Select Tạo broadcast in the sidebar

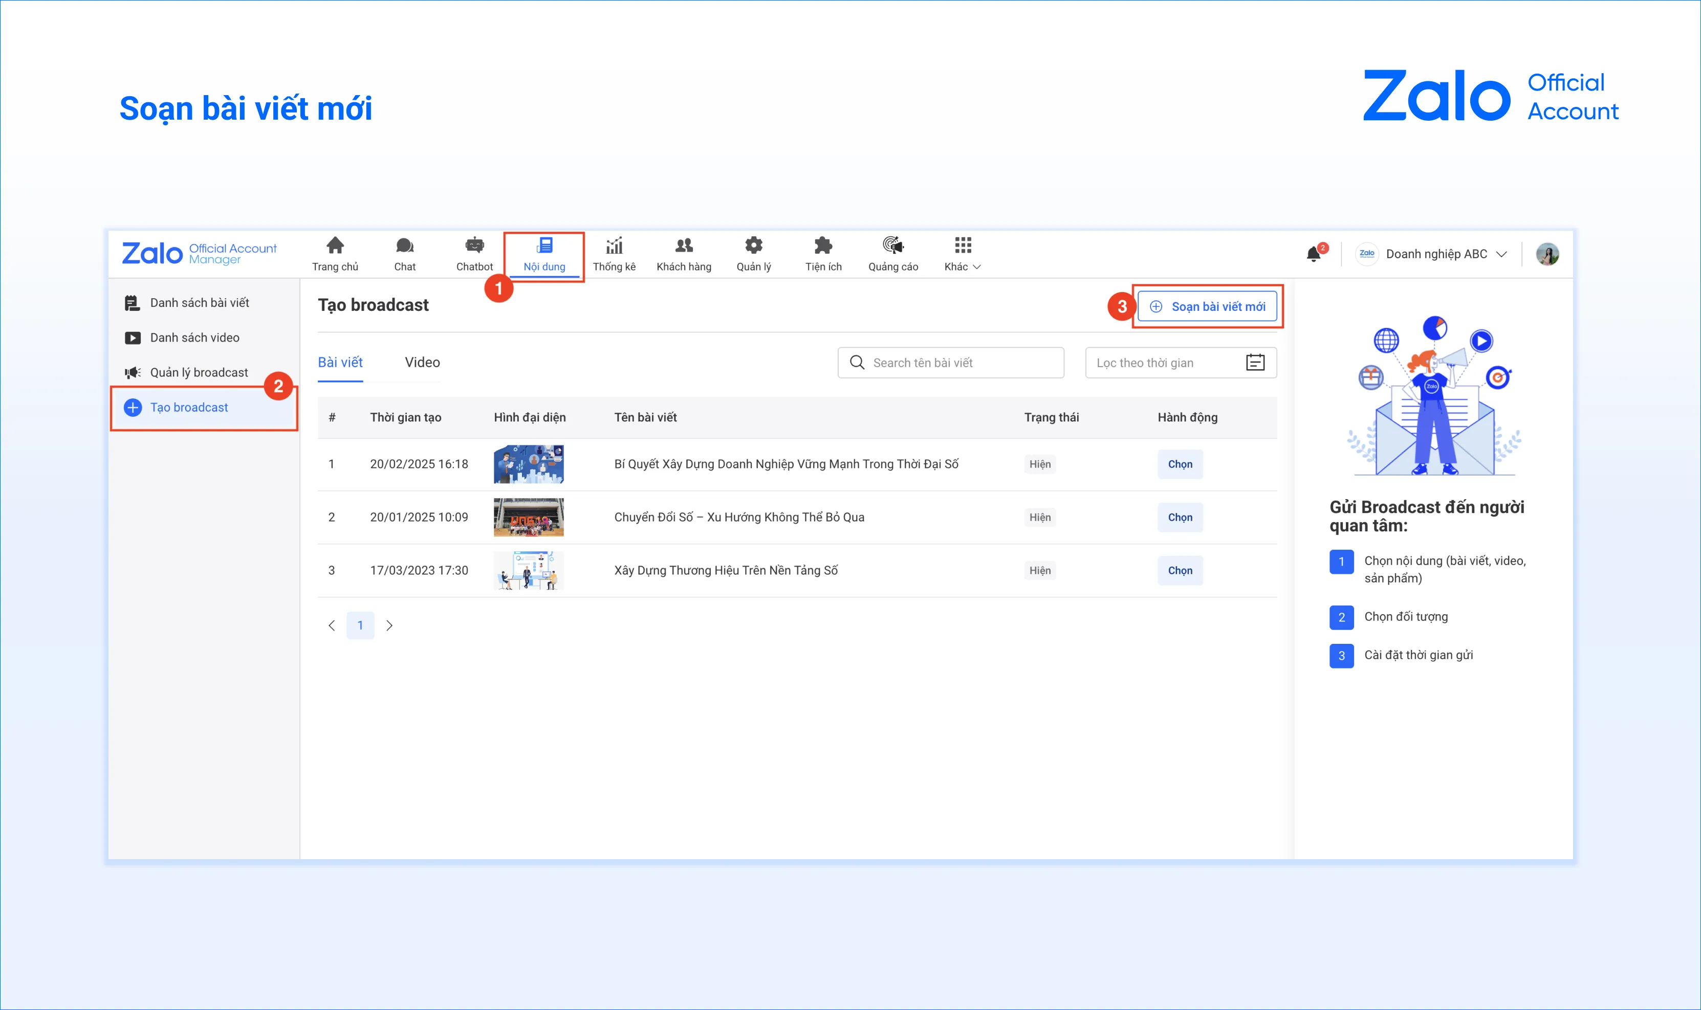[x=189, y=407]
